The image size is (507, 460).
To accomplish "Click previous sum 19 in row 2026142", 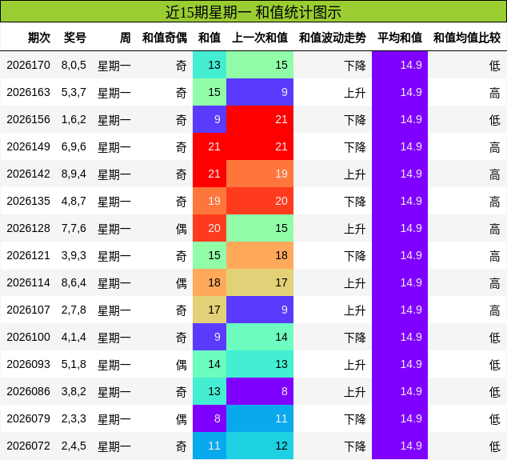I will (260, 174).
